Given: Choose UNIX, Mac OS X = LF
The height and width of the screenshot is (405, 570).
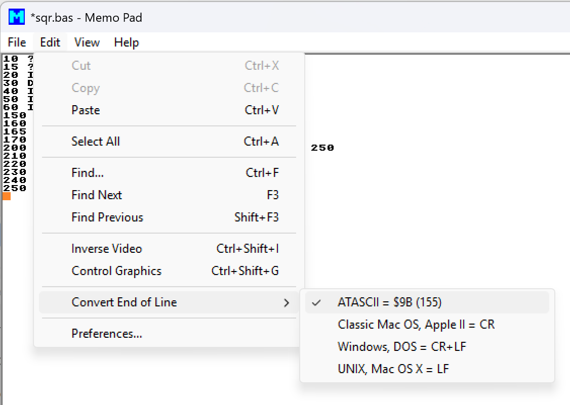Looking at the screenshot, I should 393,369.
